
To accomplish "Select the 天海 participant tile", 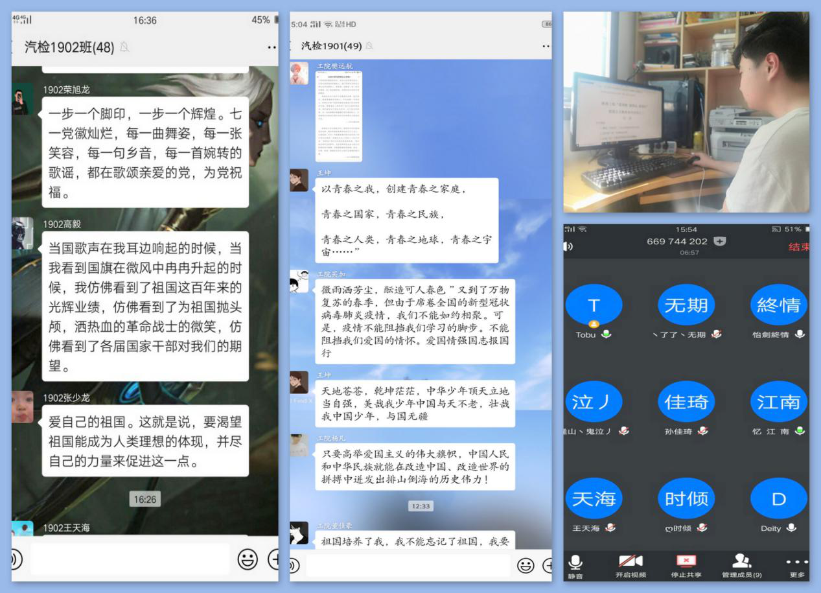I will [594, 499].
